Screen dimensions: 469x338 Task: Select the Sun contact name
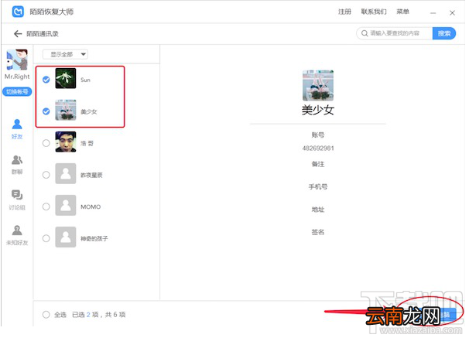click(x=85, y=80)
